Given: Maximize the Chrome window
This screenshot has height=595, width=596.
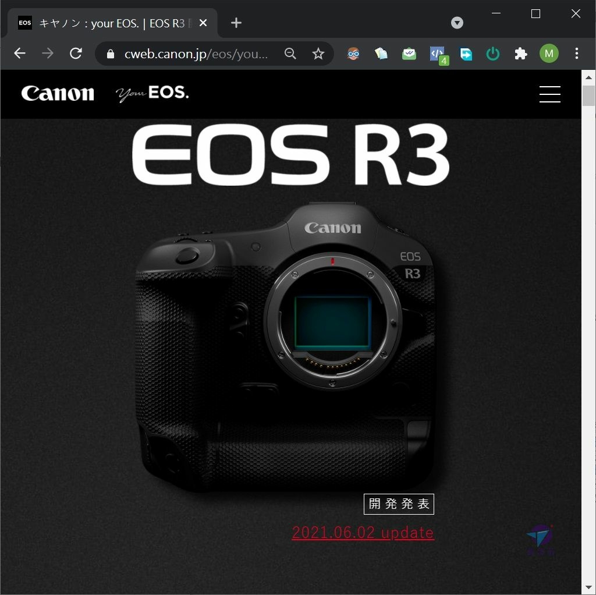Looking at the screenshot, I should (535, 14).
